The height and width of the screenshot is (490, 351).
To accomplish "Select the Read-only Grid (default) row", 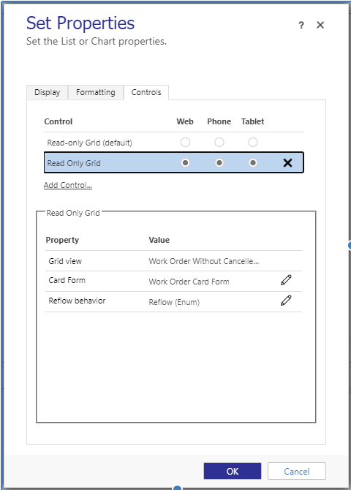I will click(x=173, y=143).
